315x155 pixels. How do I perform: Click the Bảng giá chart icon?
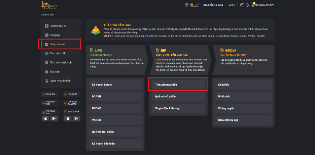[x=43, y=94]
